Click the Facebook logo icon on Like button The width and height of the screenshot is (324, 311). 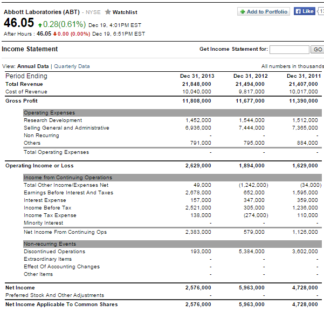(298, 11)
